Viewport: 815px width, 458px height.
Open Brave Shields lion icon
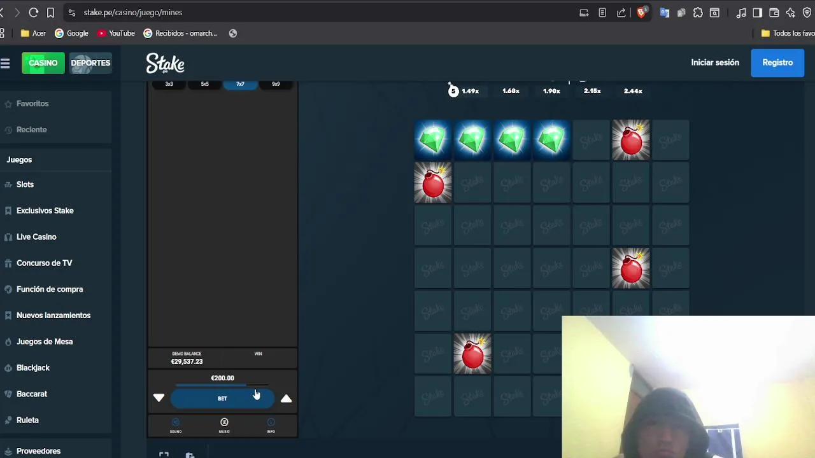click(x=642, y=12)
